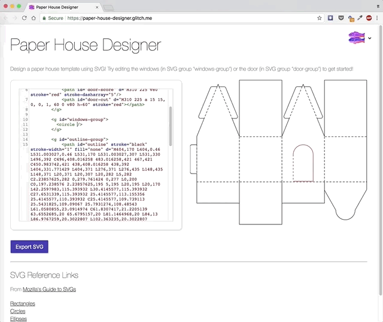Click the Secure padlock site info
Screen dimensions: 383x322
[53, 18]
